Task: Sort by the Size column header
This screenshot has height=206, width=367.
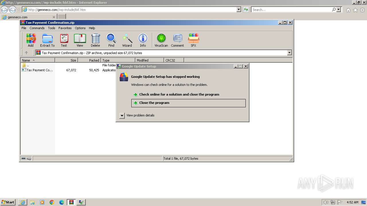Action: [66, 60]
